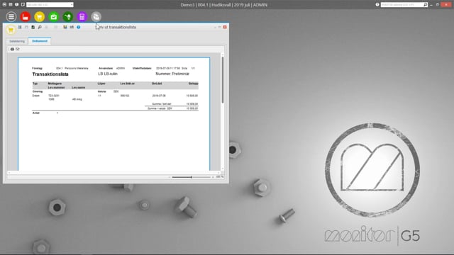This screenshot has width=454, height=255.
Task: Click the email envelope icon beside printer
Action: [18, 49]
